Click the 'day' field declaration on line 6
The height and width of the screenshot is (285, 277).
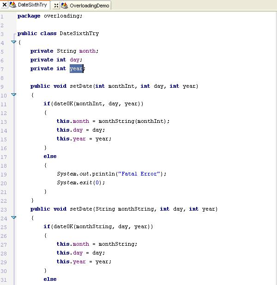tap(74, 60)
